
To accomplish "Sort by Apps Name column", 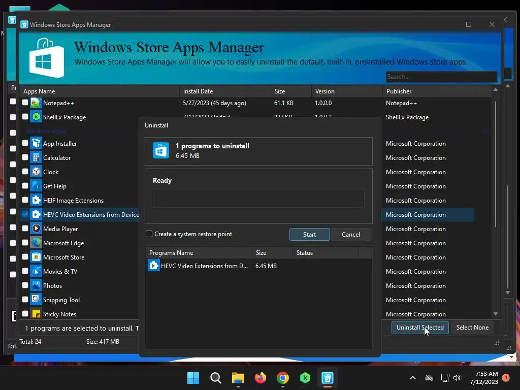I will click(100, 91).
